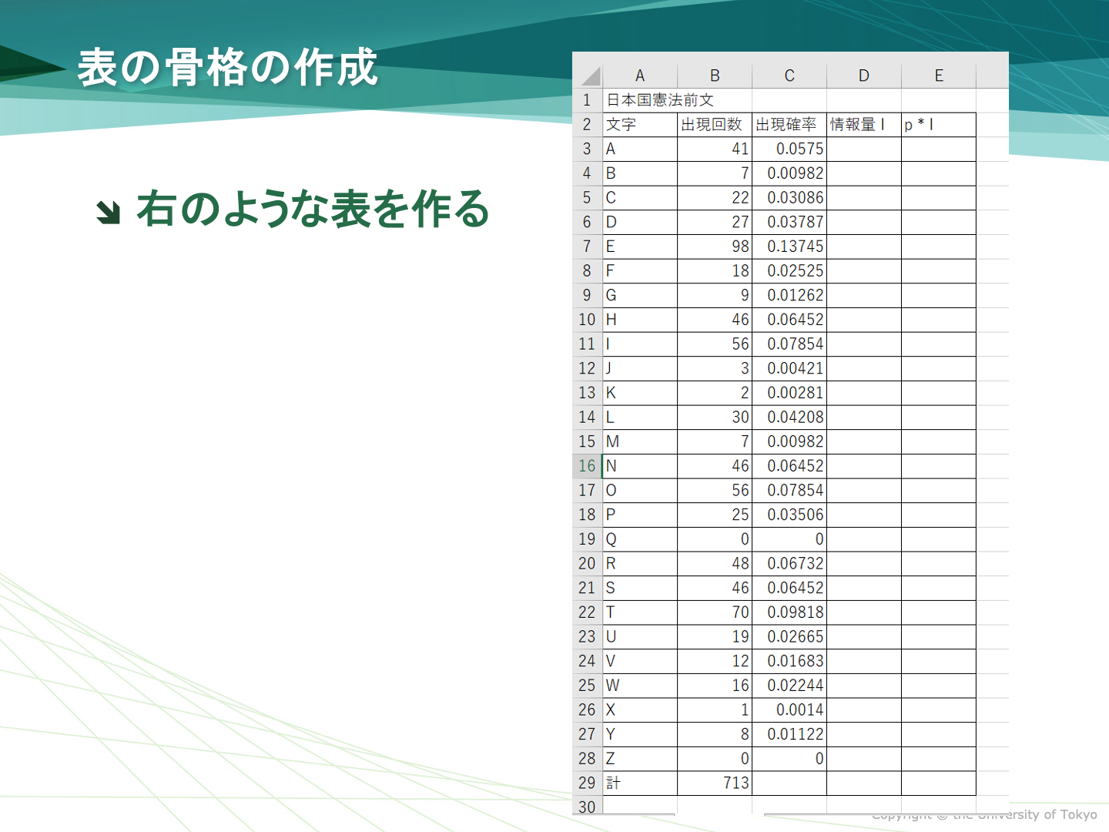Click the 情報量 I header cell
Image resolution: width=1109 pixels, height=832 pixels.
[864, 125]
